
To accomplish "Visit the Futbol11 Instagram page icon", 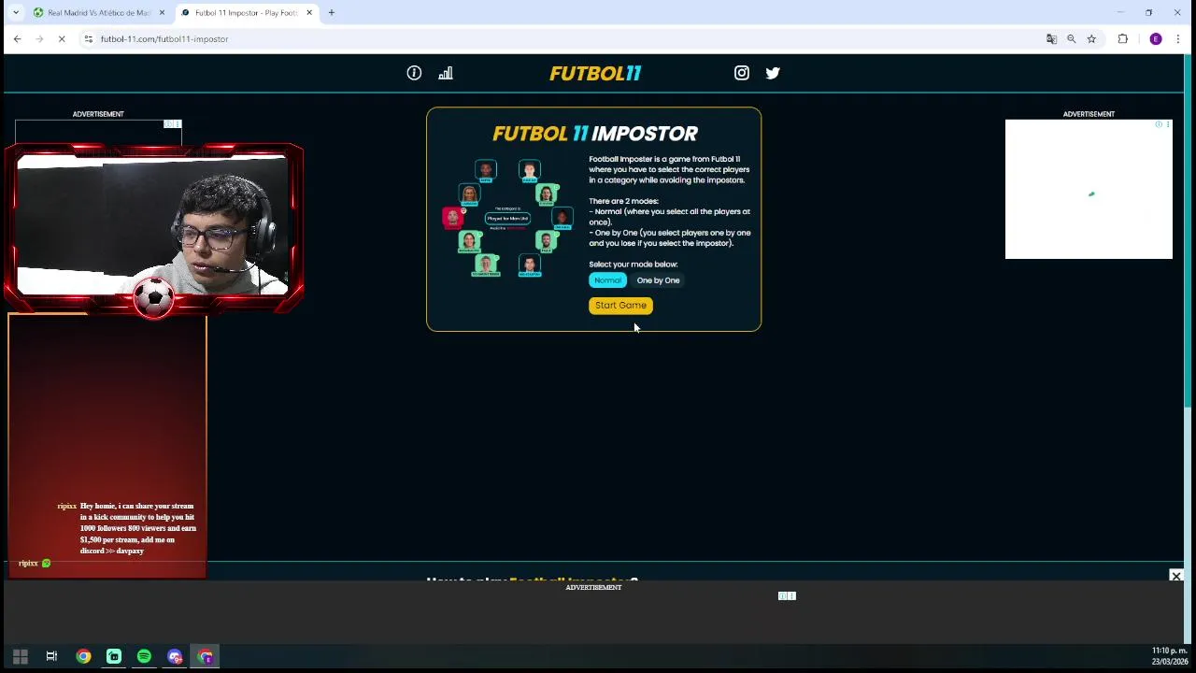I will (742, 73).
